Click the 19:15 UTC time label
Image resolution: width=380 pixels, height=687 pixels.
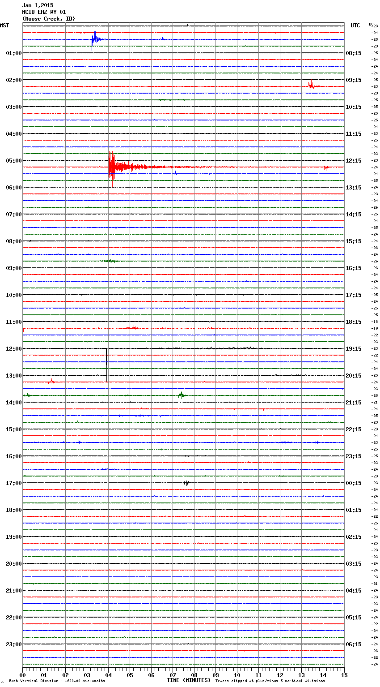(354, 349)
